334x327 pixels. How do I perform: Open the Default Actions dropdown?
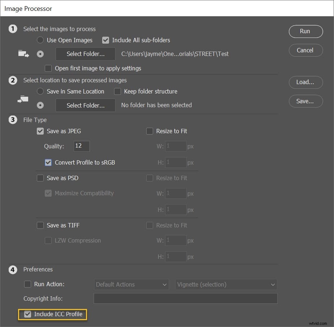[x=131, y=284]
